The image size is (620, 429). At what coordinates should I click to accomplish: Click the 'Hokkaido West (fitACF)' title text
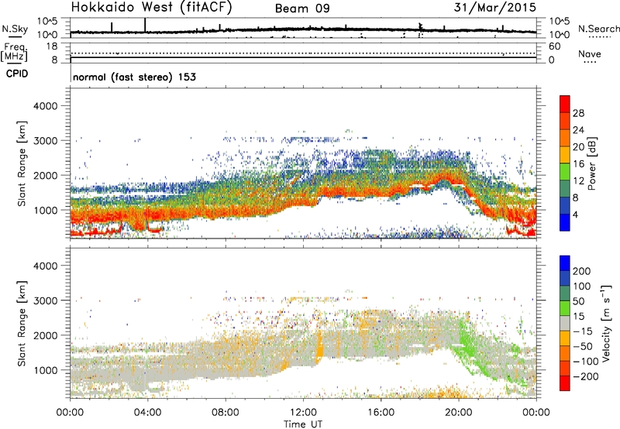(151, 8)
